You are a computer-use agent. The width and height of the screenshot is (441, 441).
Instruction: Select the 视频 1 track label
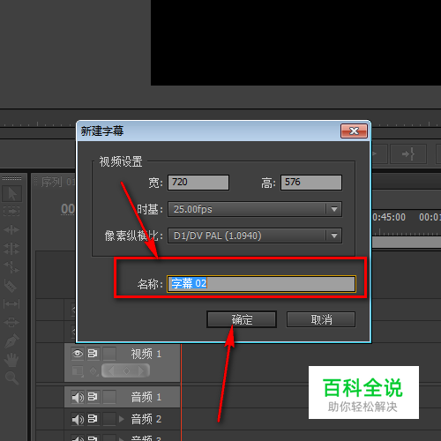click(x=146, y=354)
